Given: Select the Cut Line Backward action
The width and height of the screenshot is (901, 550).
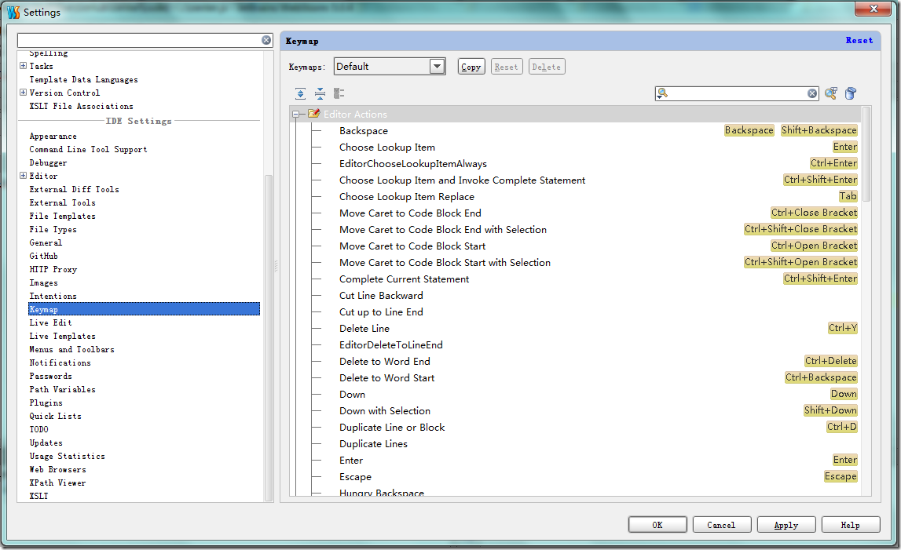Looking at the screenshot, I should 381,296.
